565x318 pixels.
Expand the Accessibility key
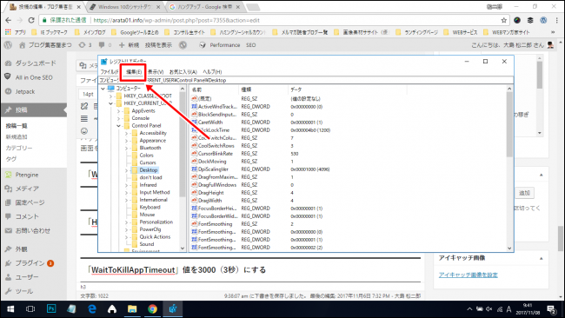point(127,133)
